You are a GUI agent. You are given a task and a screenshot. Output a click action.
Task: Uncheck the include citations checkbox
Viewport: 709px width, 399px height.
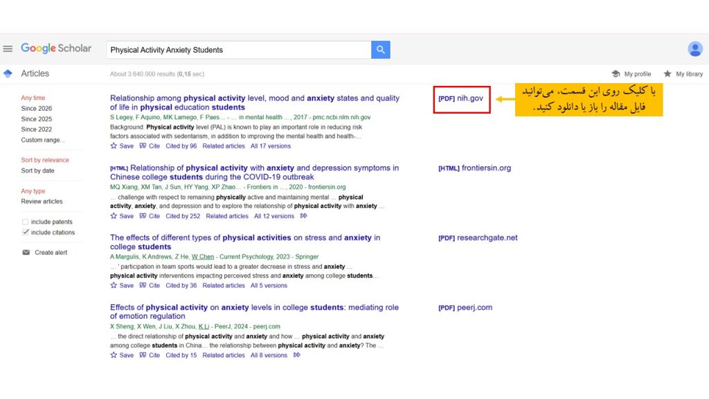tap(26, 232)
